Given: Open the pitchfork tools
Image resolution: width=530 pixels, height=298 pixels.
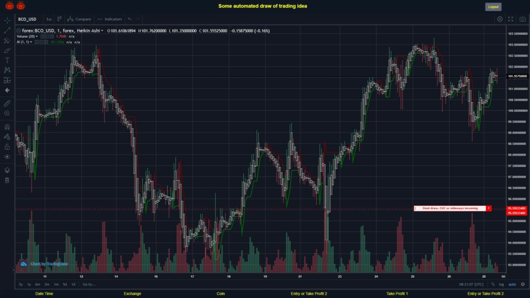Looking at the screenshot, I should pos(7,40).
